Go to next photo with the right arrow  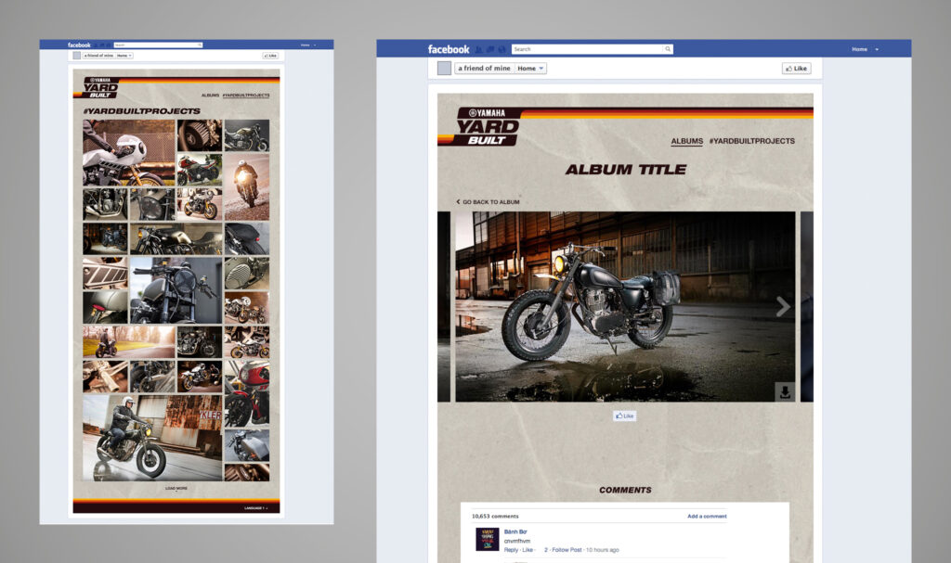coord(782,307)
